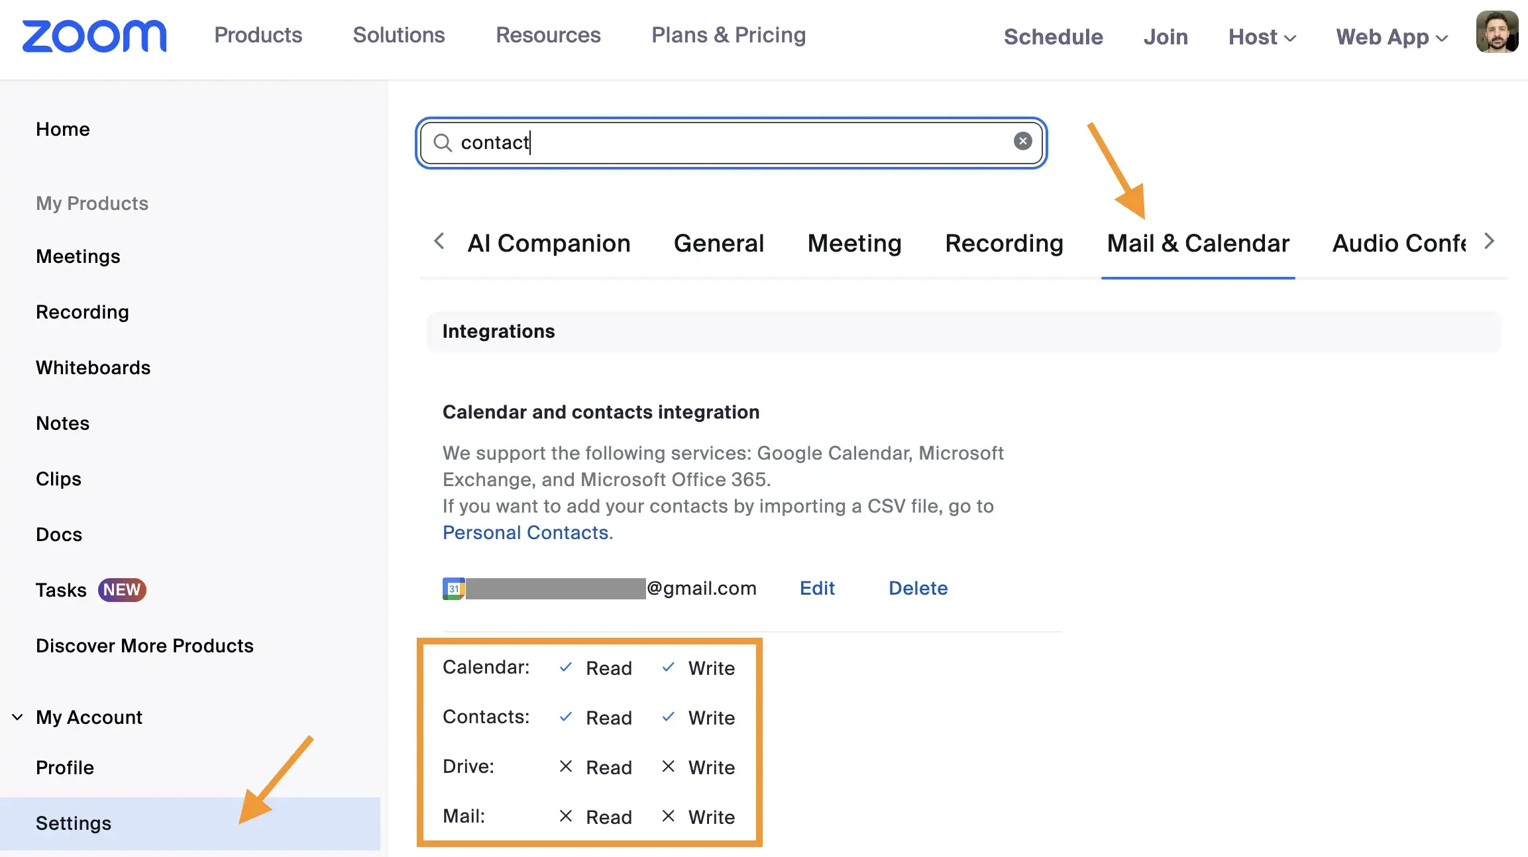Switch to the AI Companion tab
The height and width of the screenshot is (857, 1528).
[x=549, y=243]
